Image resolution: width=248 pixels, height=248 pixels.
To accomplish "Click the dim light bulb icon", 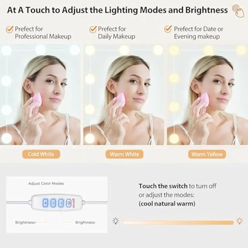I will coord(116,221).
